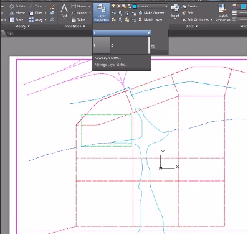
Task: Expand the Fillet dropdown arrow
Action: point(45,13)
